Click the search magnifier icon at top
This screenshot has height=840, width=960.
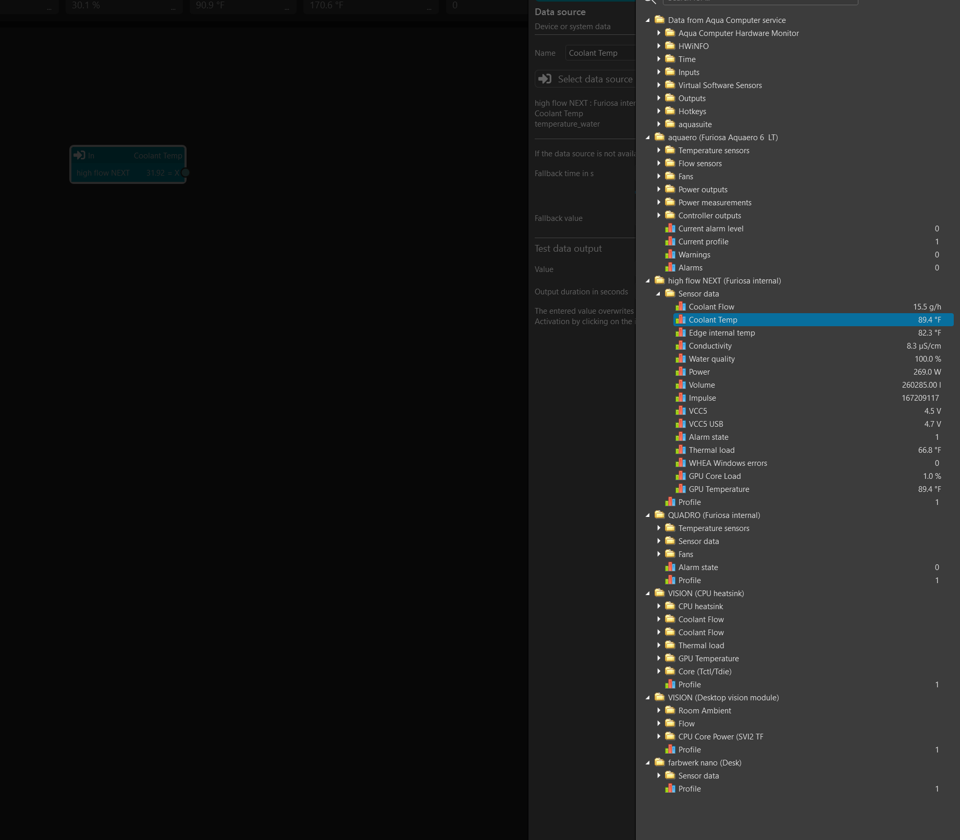pyautogui.click(x=649, y=2)
